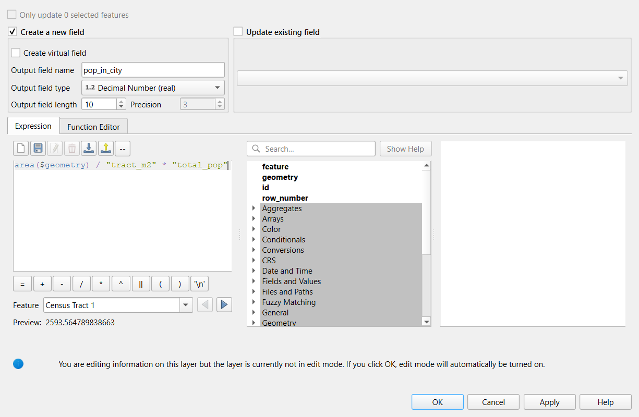The height and width of the screenshot is (417, 639).
Task: Expand the Date and Time group
Action: pos(254,271)
